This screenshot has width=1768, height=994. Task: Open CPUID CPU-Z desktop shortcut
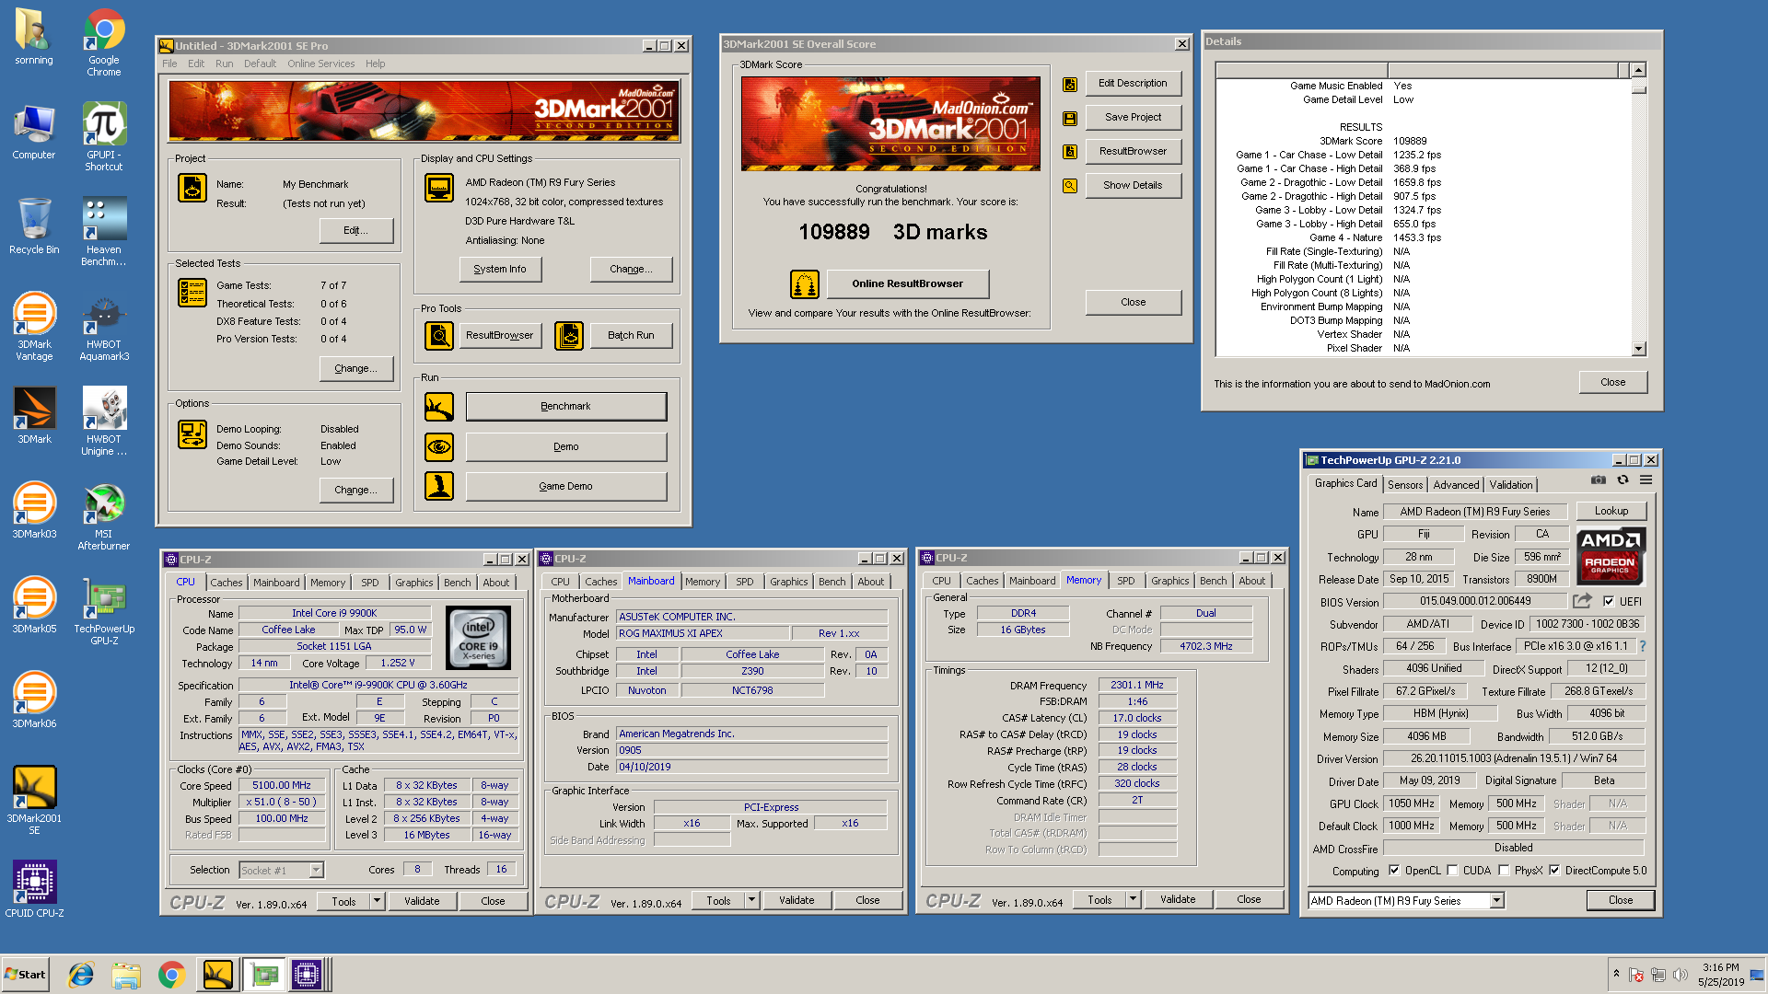point(34,889)
